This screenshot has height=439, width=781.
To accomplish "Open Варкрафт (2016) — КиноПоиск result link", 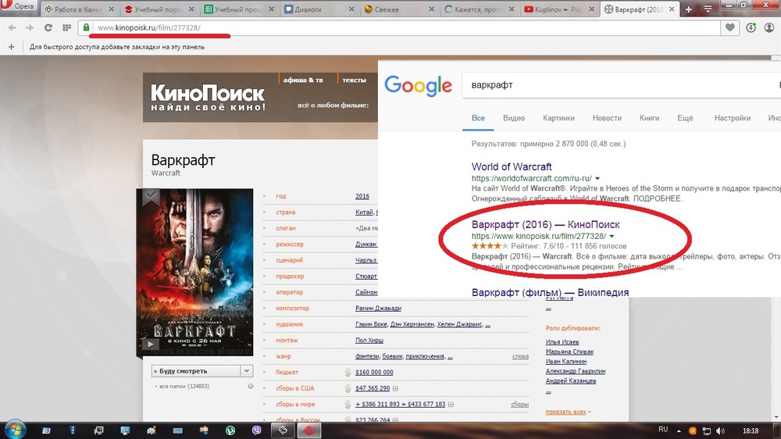I will [x=545, y=225].
